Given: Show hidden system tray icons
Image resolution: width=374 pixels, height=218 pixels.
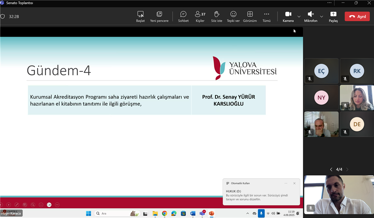Looking at the screenshot, I should (248, 214).
